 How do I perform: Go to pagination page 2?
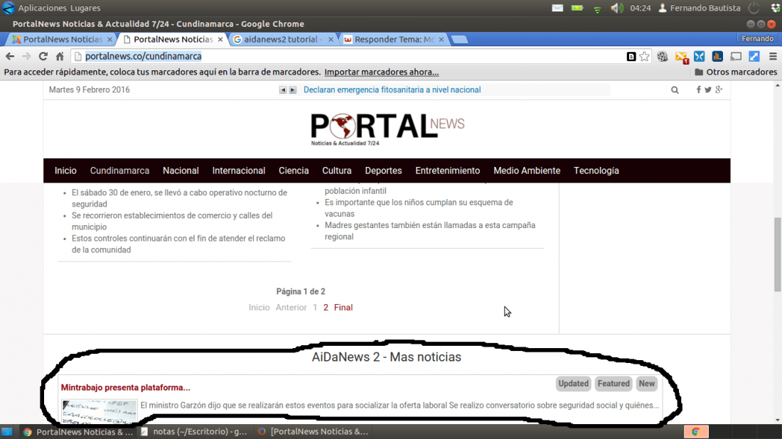click(x=326, y=308)
